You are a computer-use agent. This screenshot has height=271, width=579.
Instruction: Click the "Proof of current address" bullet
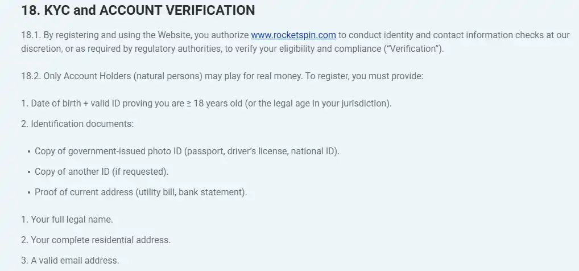(140, 192)
